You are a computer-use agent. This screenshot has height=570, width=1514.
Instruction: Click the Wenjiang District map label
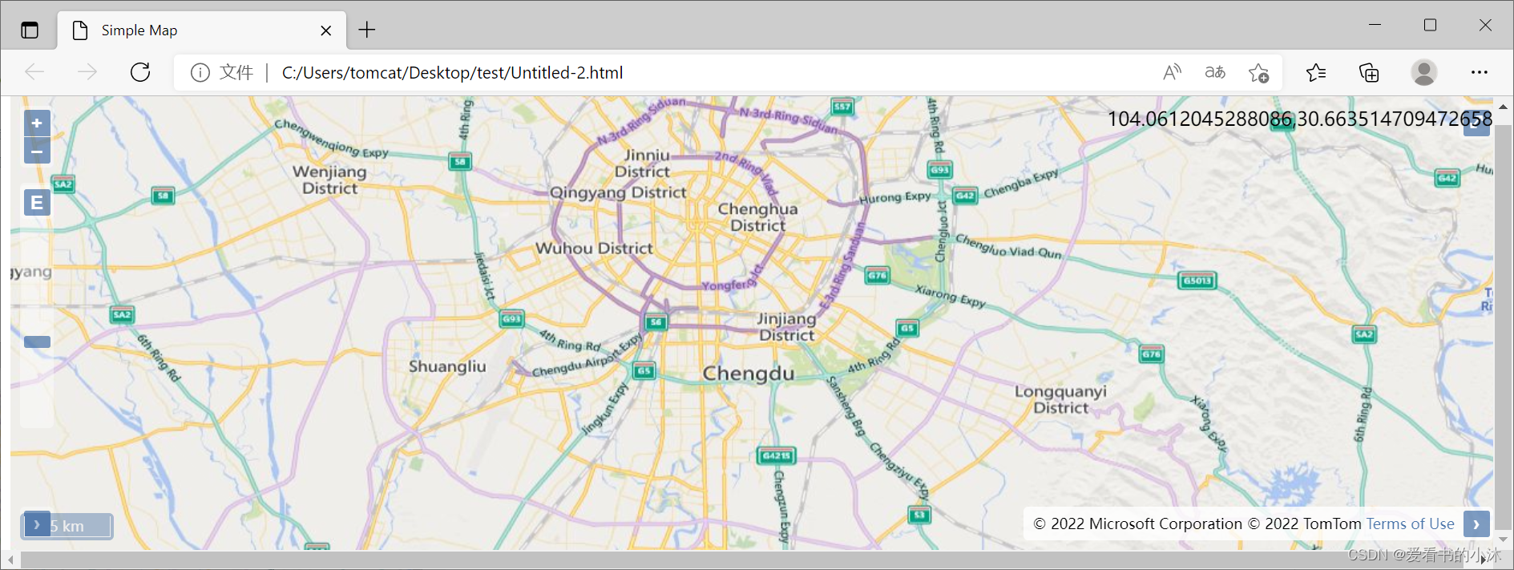(329, 180)
